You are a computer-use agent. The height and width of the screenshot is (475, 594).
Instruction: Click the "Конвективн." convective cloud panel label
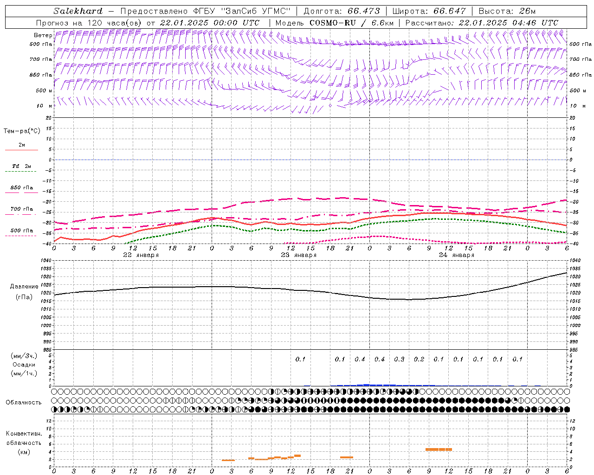point(24,434)
